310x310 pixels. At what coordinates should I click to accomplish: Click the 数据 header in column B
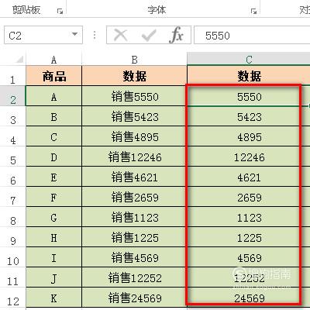(x=134, y=76)
